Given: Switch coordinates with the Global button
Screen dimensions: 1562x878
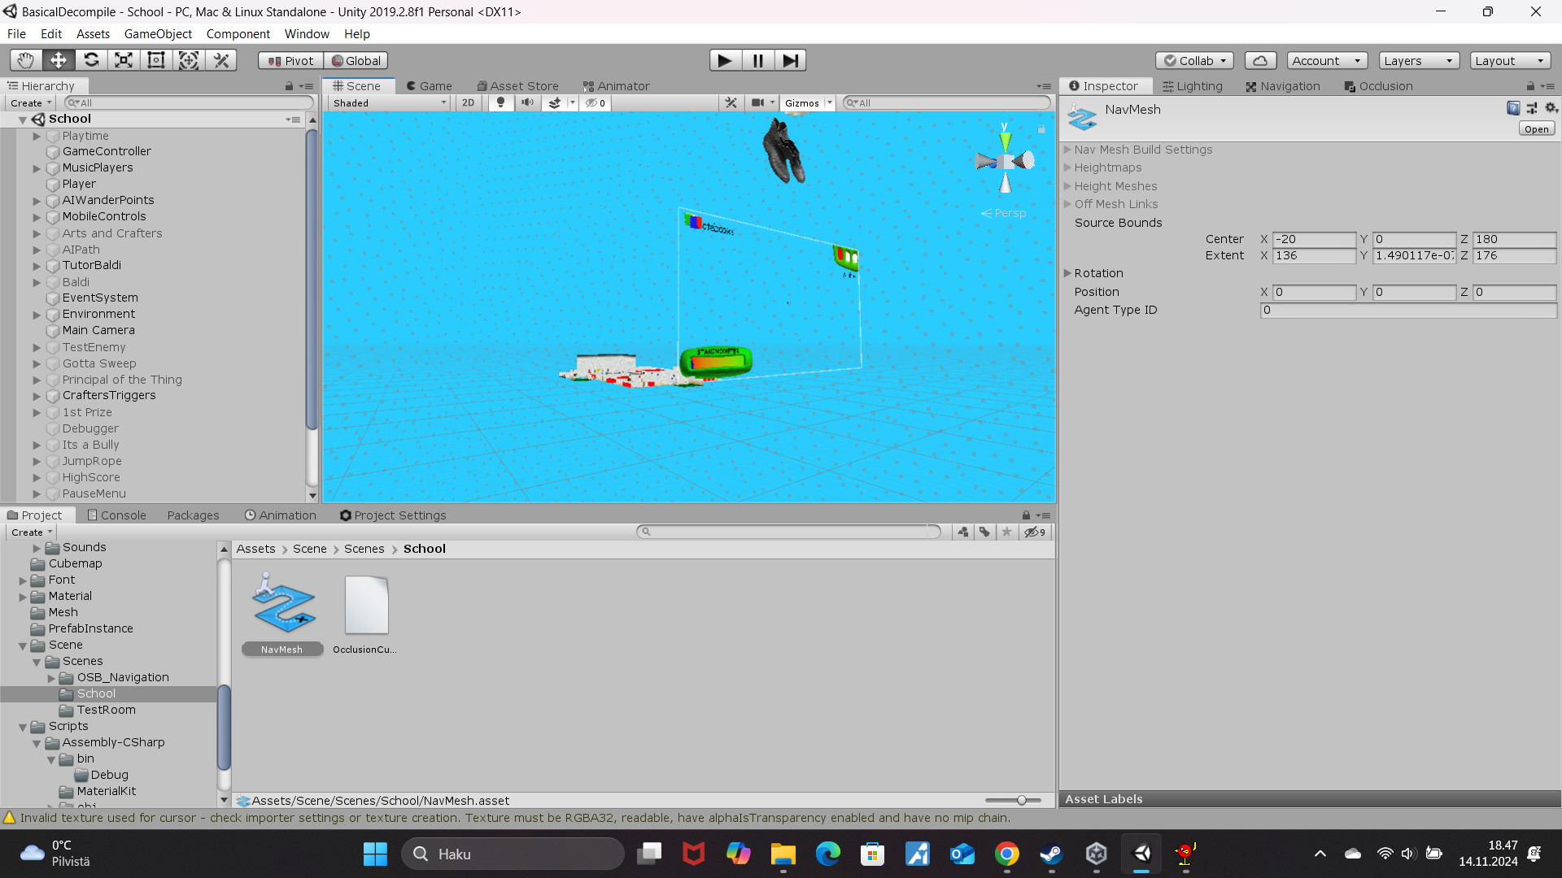Looking at the screenshot, I should pos(356,59).
